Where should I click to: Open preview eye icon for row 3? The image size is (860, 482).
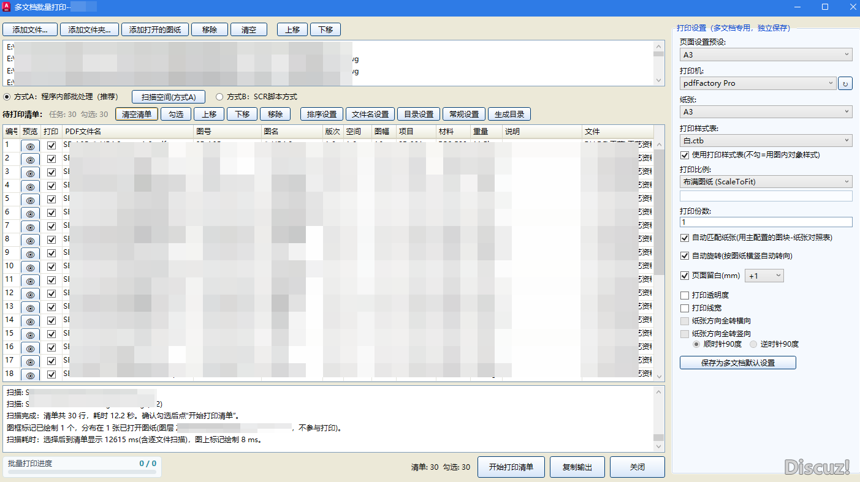tap(30, 173)
